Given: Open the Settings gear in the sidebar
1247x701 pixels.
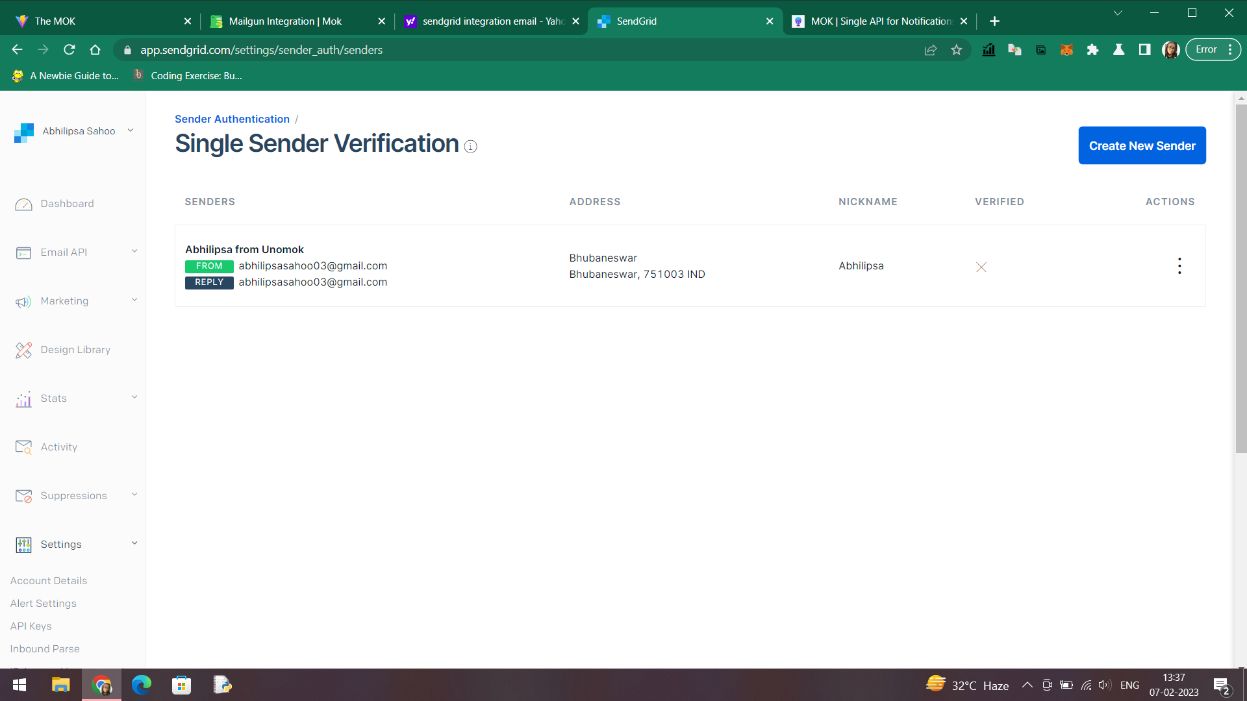Looking at the screenshot, I should click(x=24, y=545).
